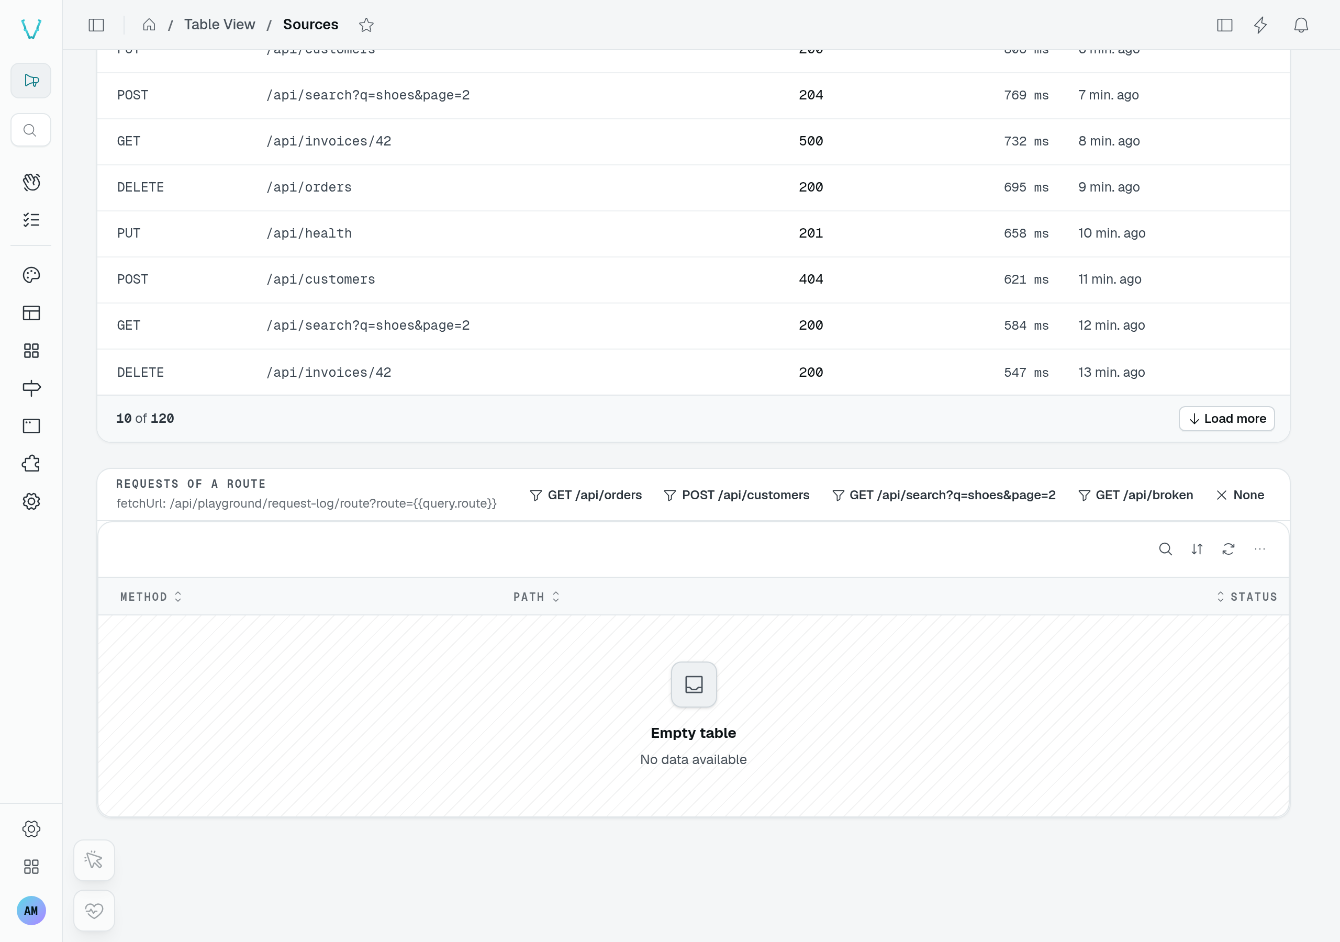The image size is (1340, 942).
Task: Open search in the left sidebar
Action: (x=30, y=130)
